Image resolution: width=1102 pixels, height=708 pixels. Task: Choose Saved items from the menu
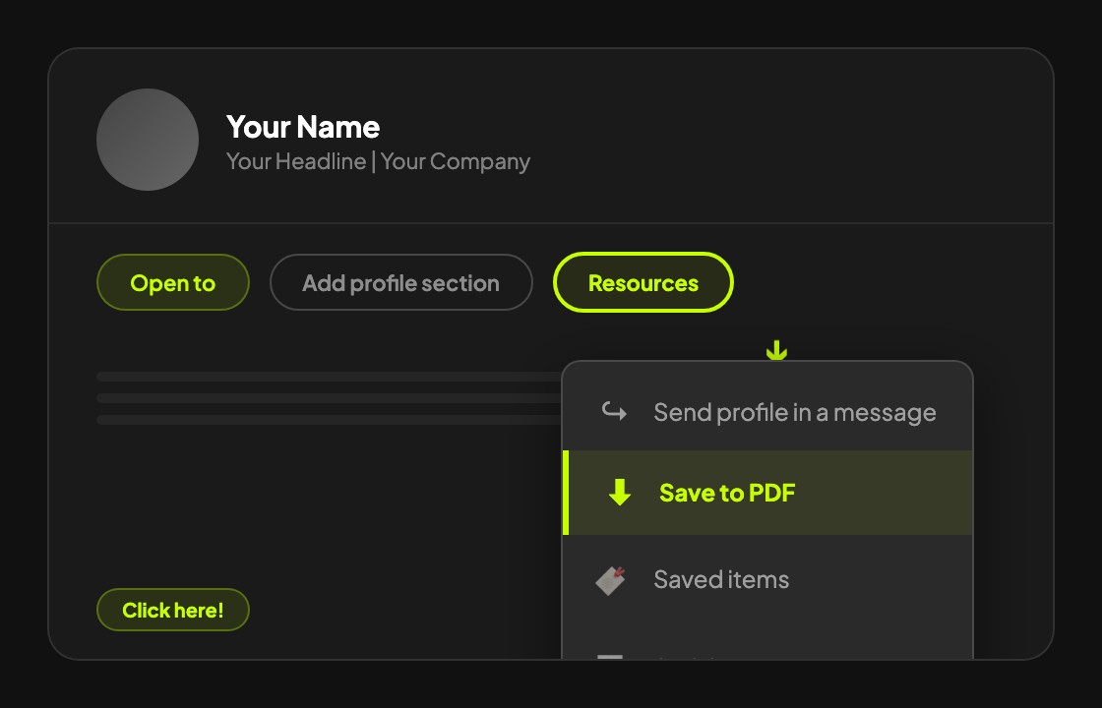(x=721, y=579)
